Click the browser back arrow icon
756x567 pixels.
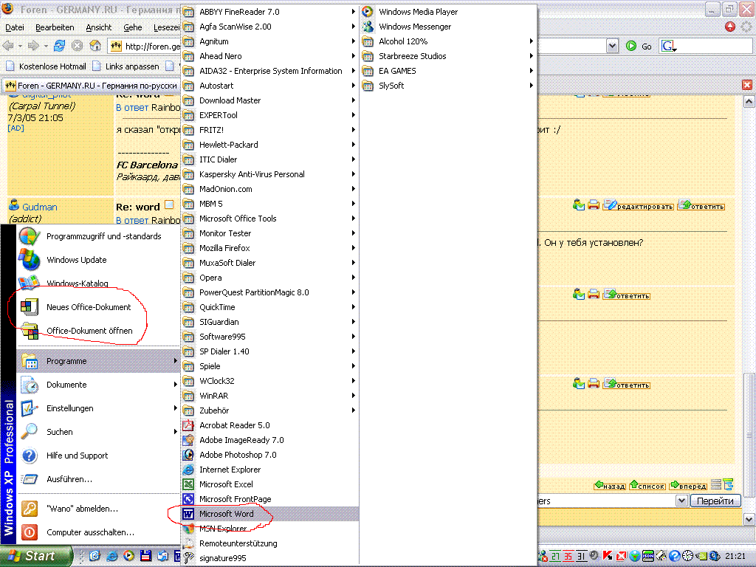pyautogui.click(x=8, y=46)
